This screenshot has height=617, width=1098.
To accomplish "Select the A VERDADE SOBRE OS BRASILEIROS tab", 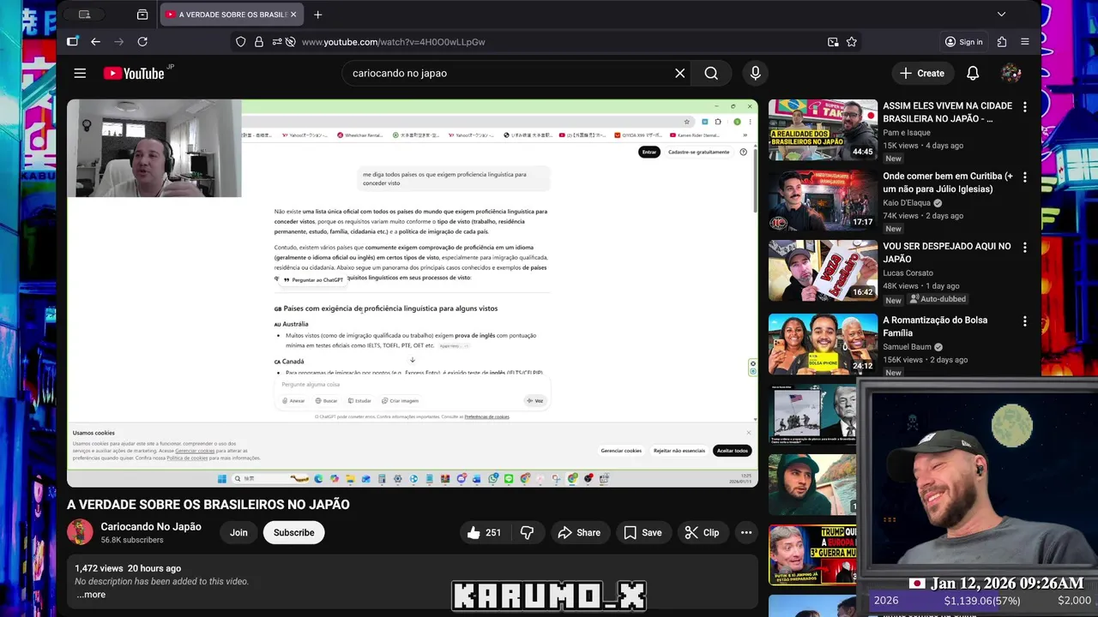I will click(x=232, y=15).
